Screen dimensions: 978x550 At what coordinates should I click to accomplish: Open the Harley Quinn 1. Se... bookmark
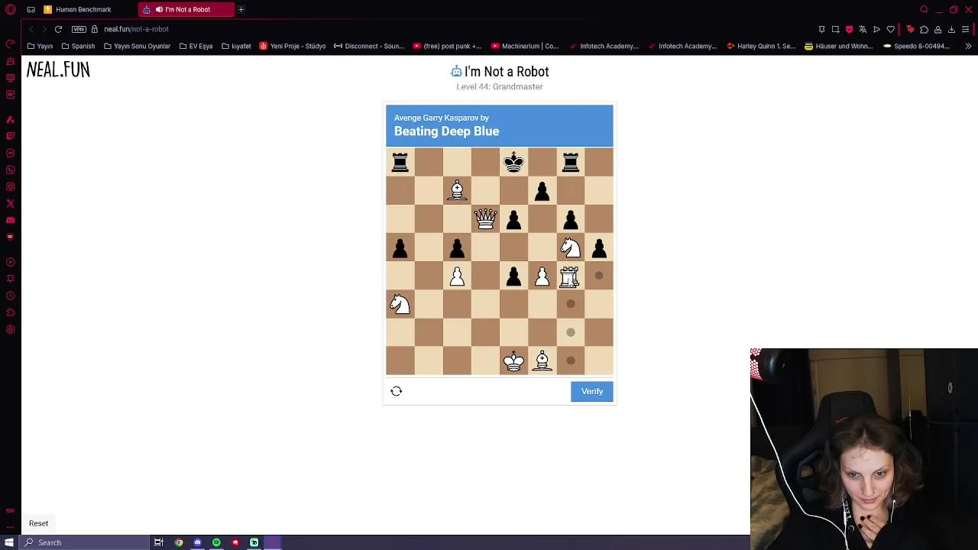[x=759, y=46]
